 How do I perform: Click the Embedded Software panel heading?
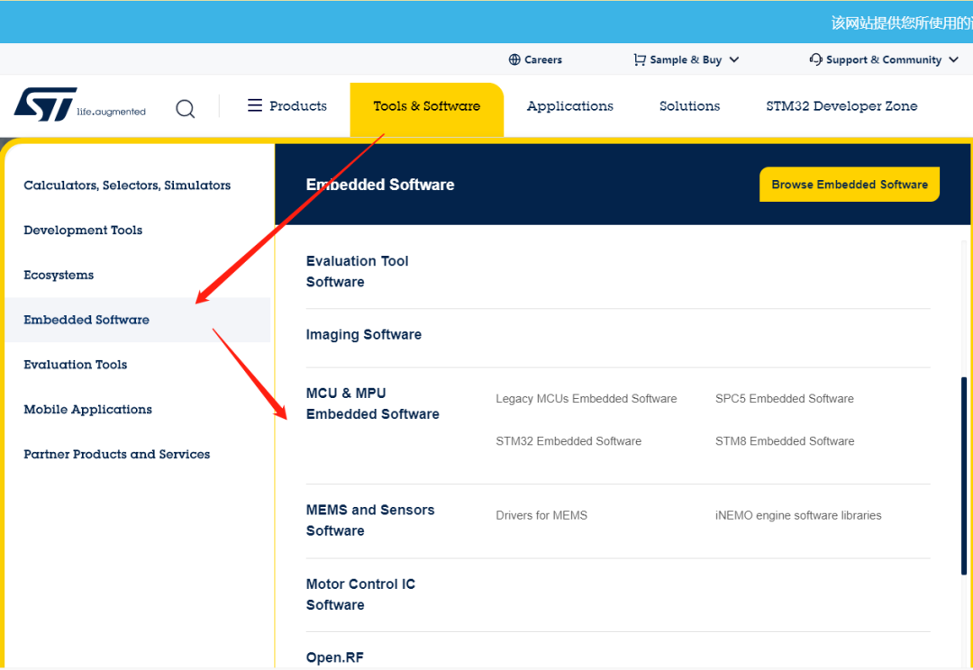(380, 185)
